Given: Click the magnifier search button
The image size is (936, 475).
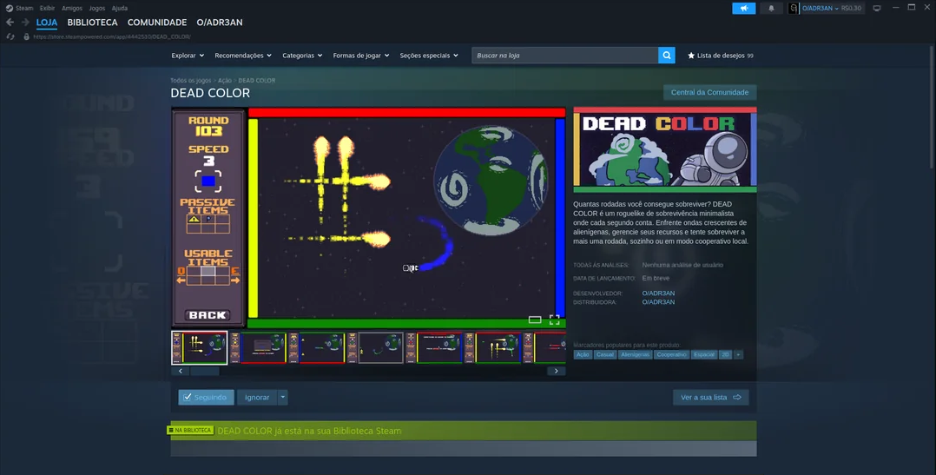Looking at the screenshot, I should [x=666, y=55].
